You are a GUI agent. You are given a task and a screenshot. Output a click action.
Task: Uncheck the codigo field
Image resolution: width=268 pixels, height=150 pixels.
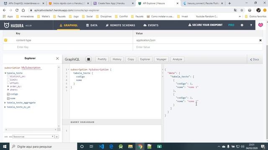coord(8,94)
